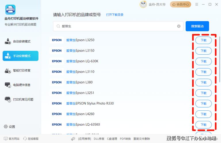Open PDF转换 footer link
The image size is (221, 143).
(x=125, y=139)
